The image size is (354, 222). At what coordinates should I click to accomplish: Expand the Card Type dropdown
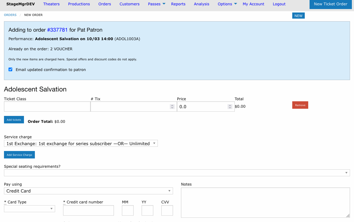tap(30, 209)
